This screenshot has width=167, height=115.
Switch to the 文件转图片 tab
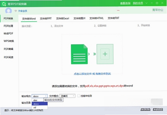tap(80, 18)
